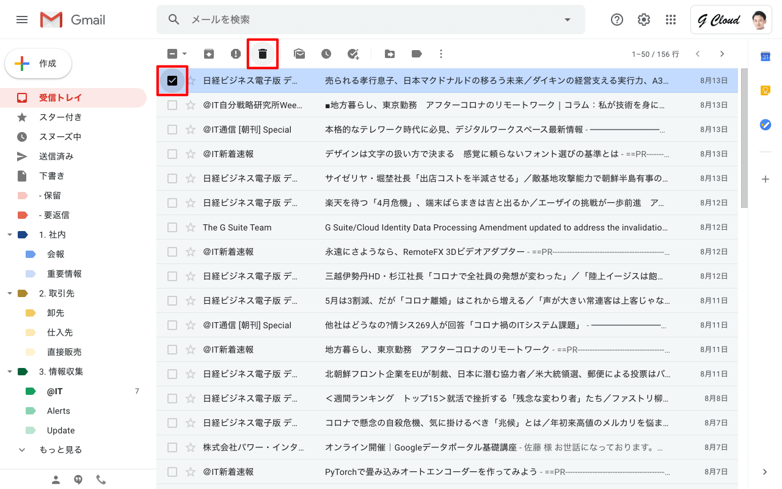Click the search magnifier icon

point(174,20)
